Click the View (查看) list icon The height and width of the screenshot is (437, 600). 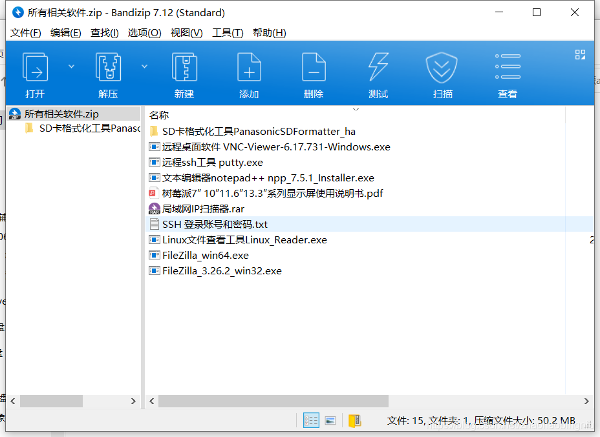pos(508,66)
